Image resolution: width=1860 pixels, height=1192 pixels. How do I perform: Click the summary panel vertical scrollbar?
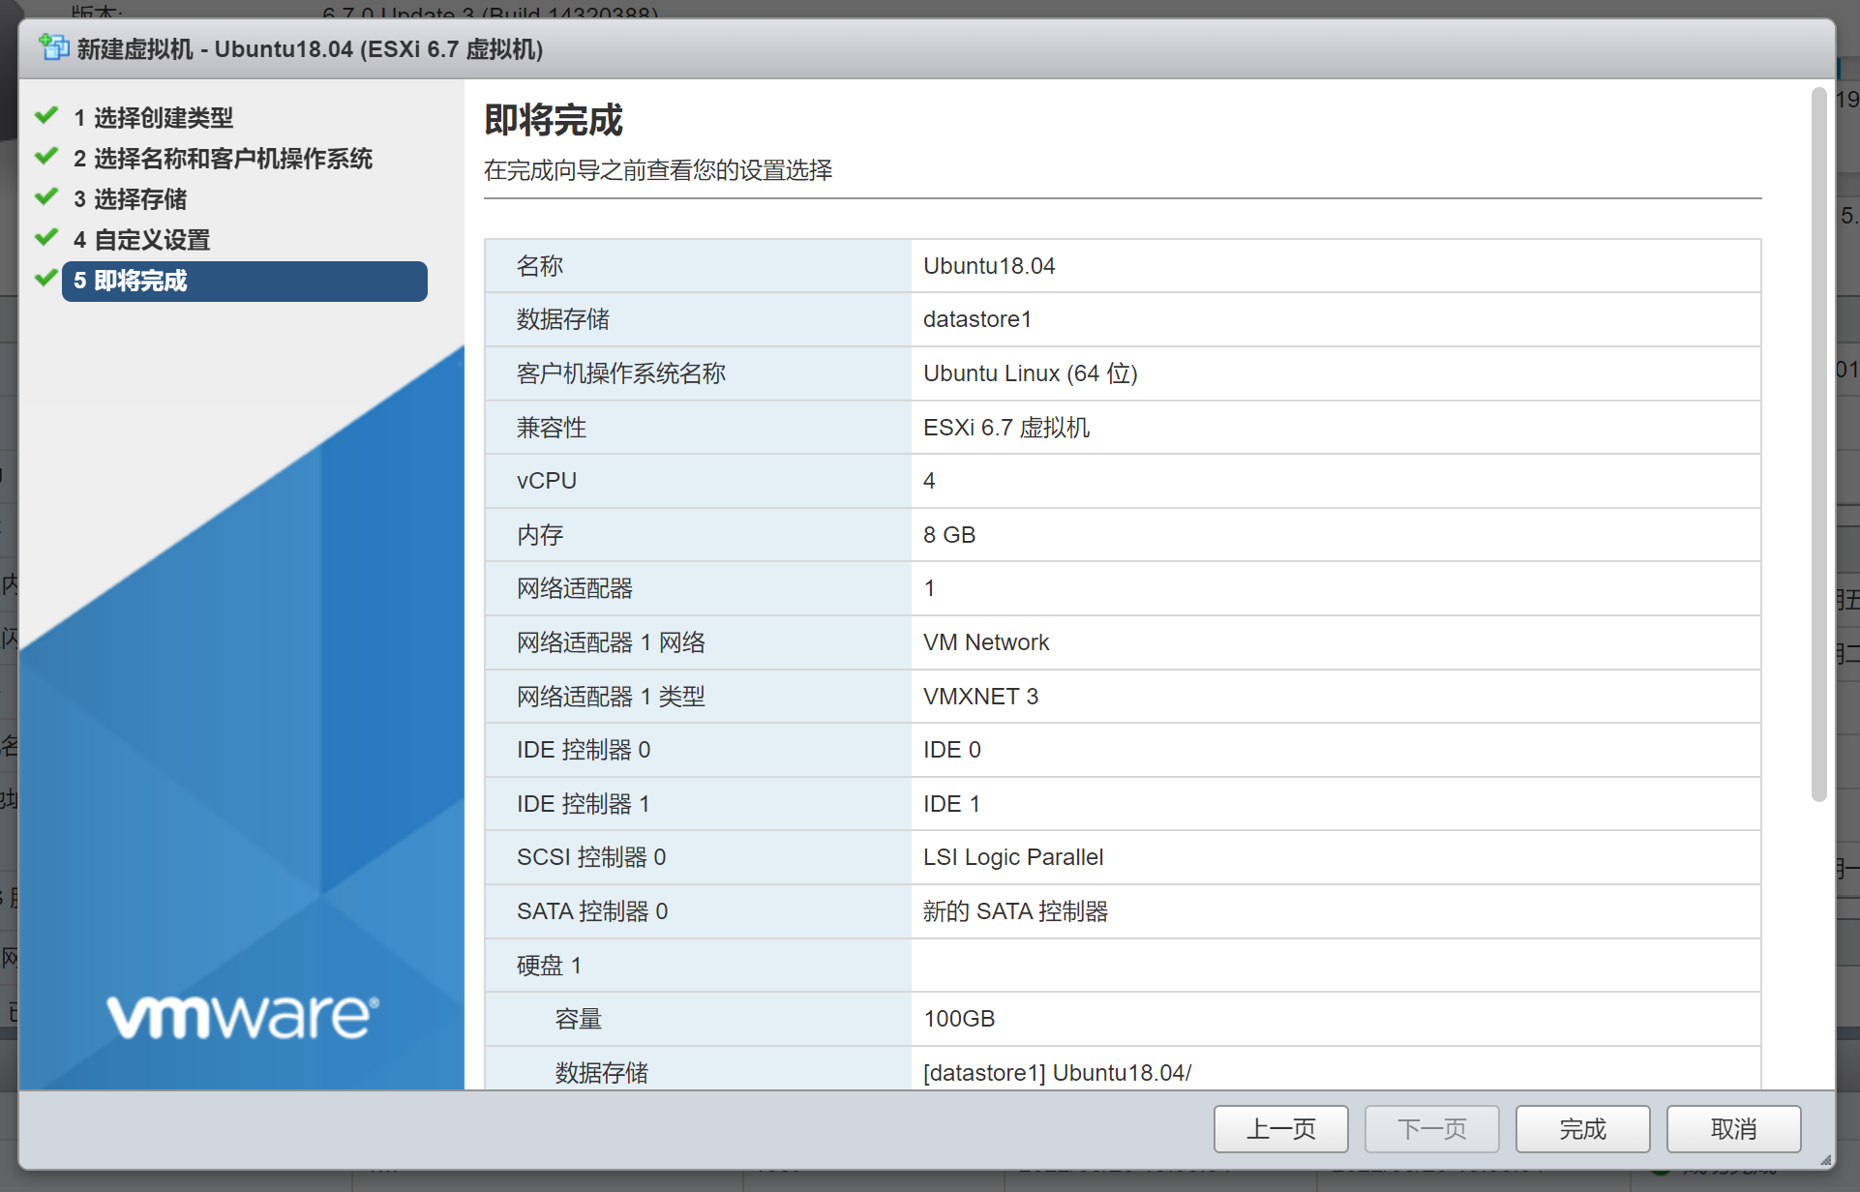pyautogui.click(x=1818, y=445)
